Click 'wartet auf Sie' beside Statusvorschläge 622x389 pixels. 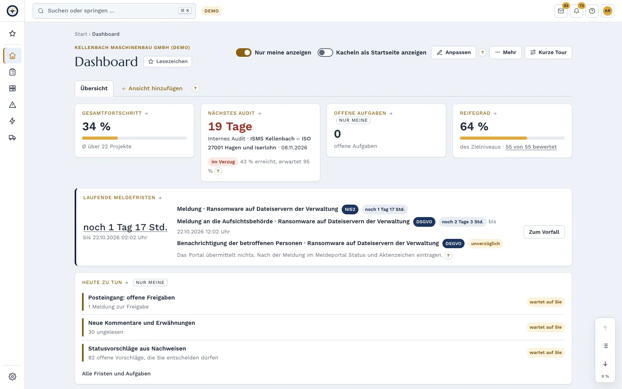coord(545,353)
